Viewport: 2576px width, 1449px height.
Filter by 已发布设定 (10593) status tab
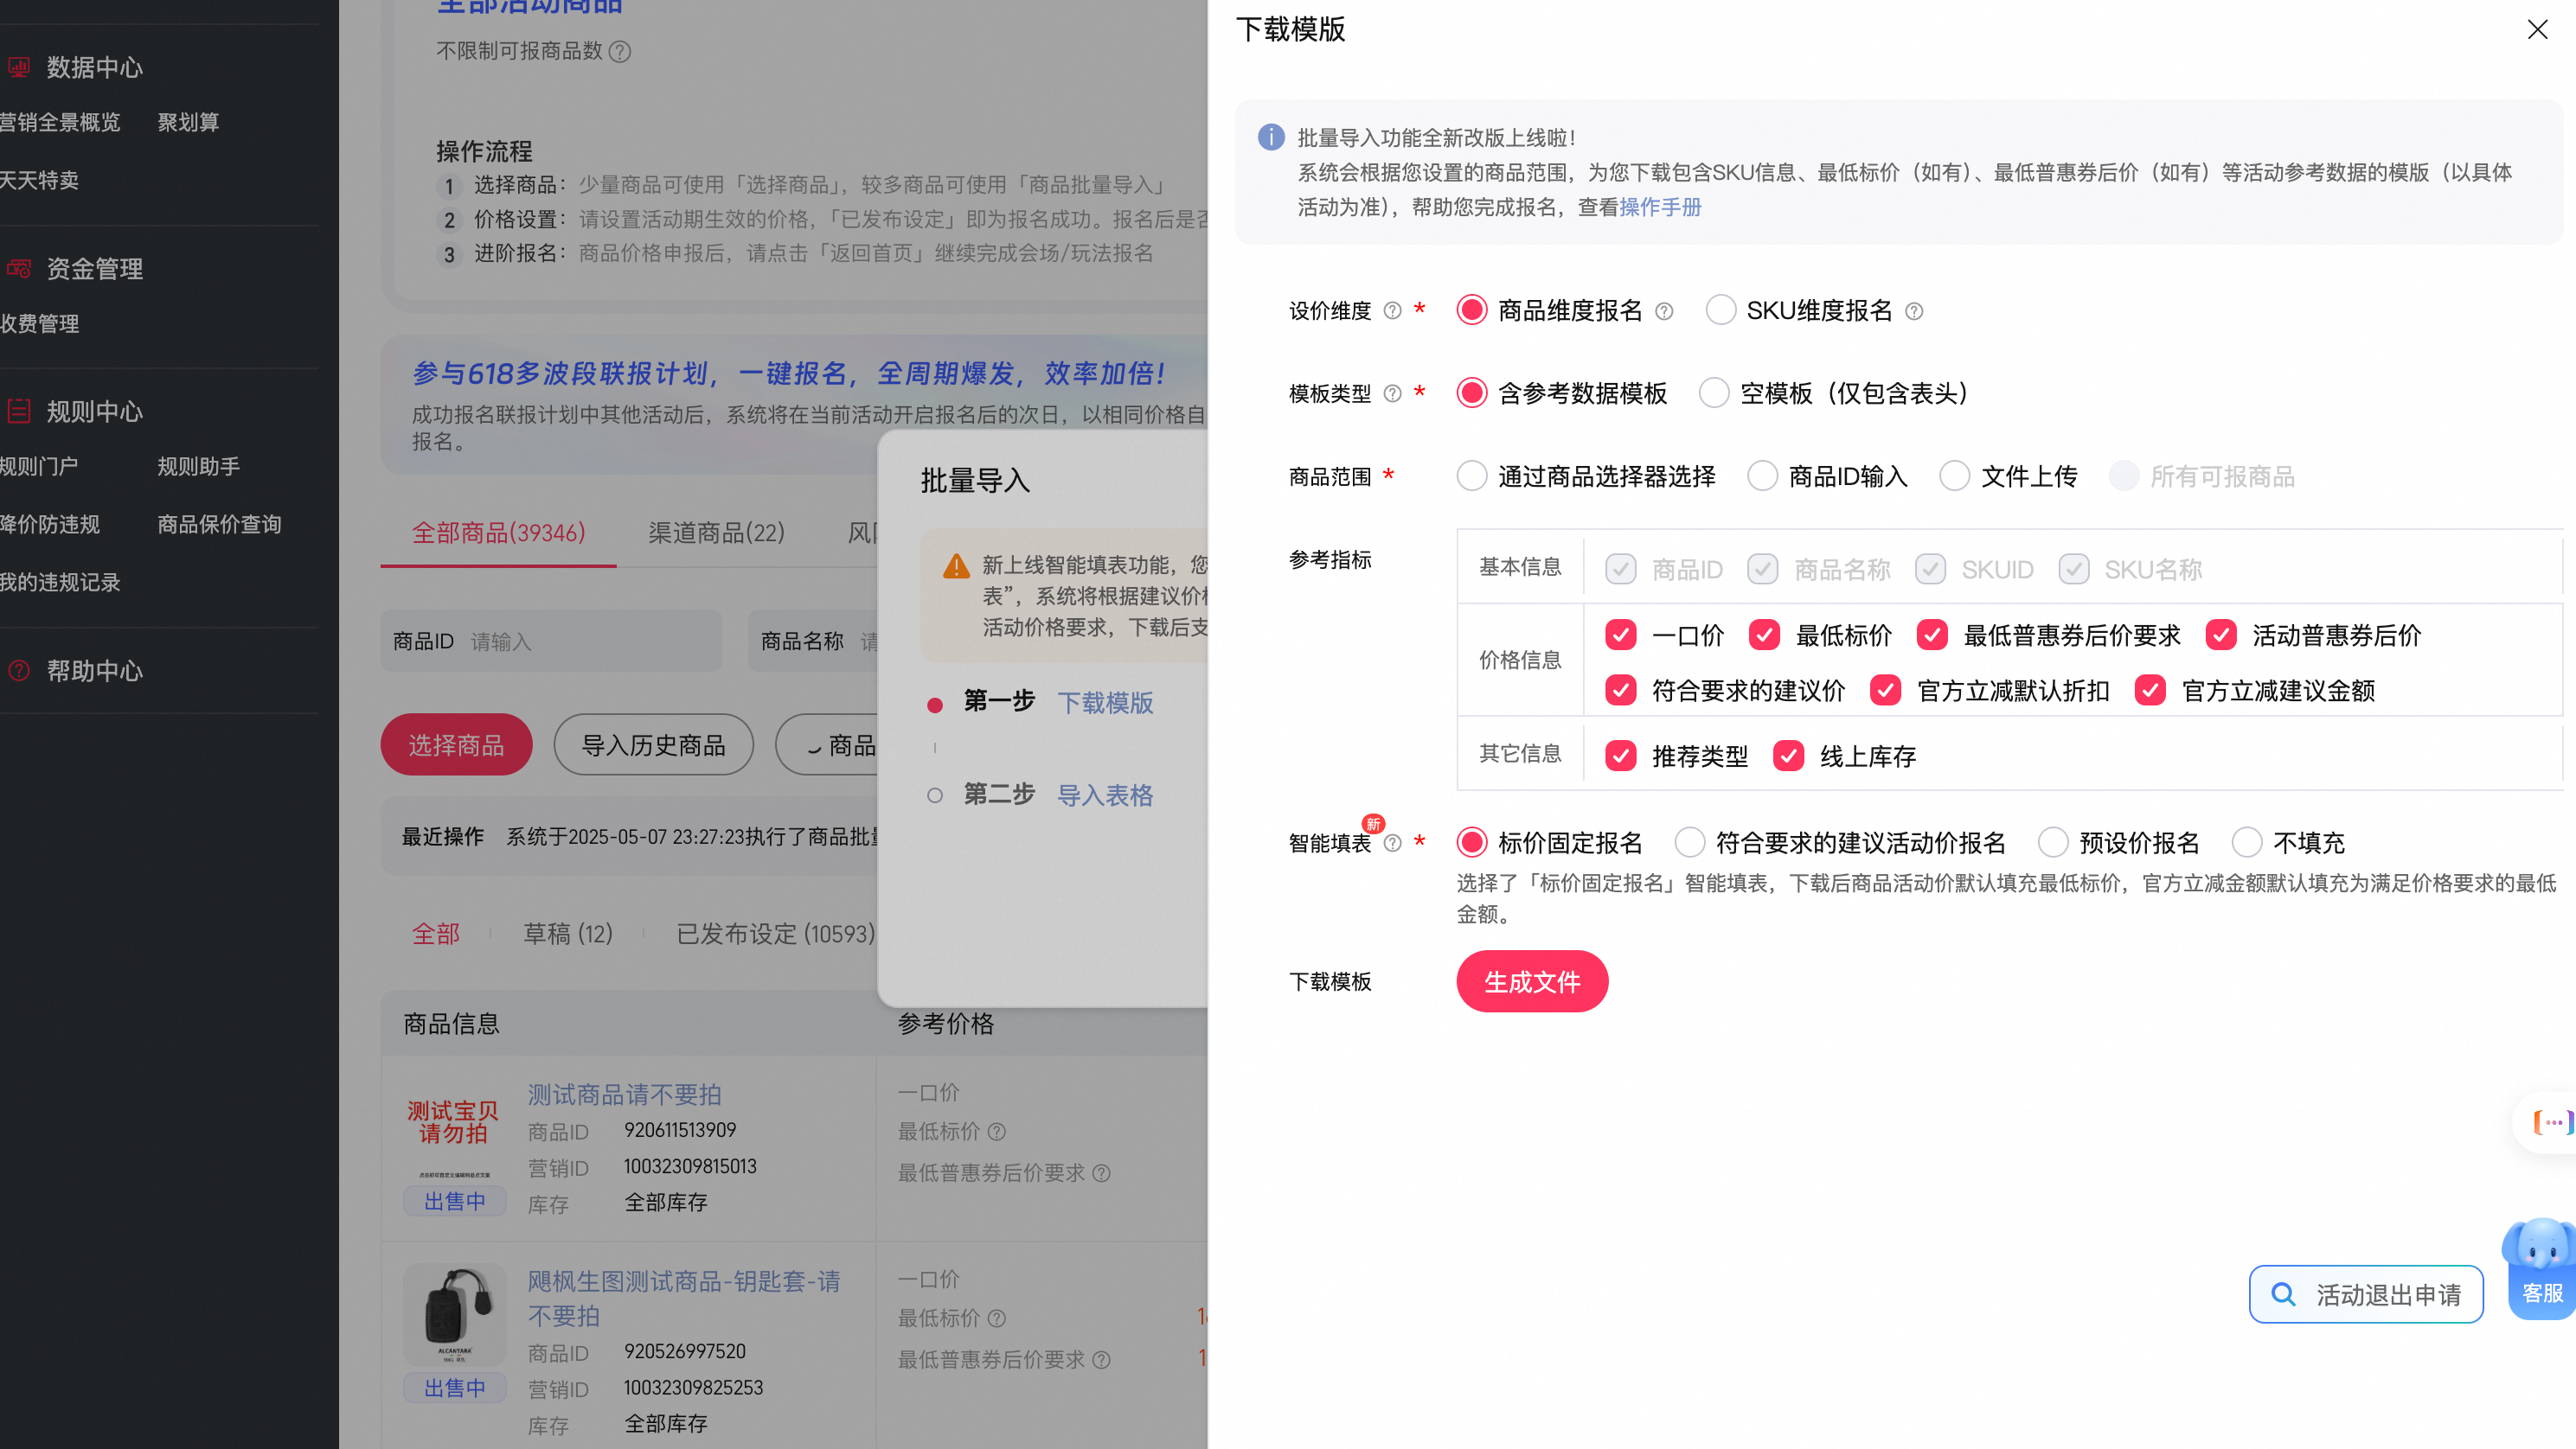(776, 935)
